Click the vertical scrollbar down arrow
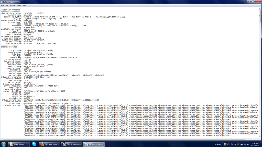 pyautogui.click(x=260, y=137)
